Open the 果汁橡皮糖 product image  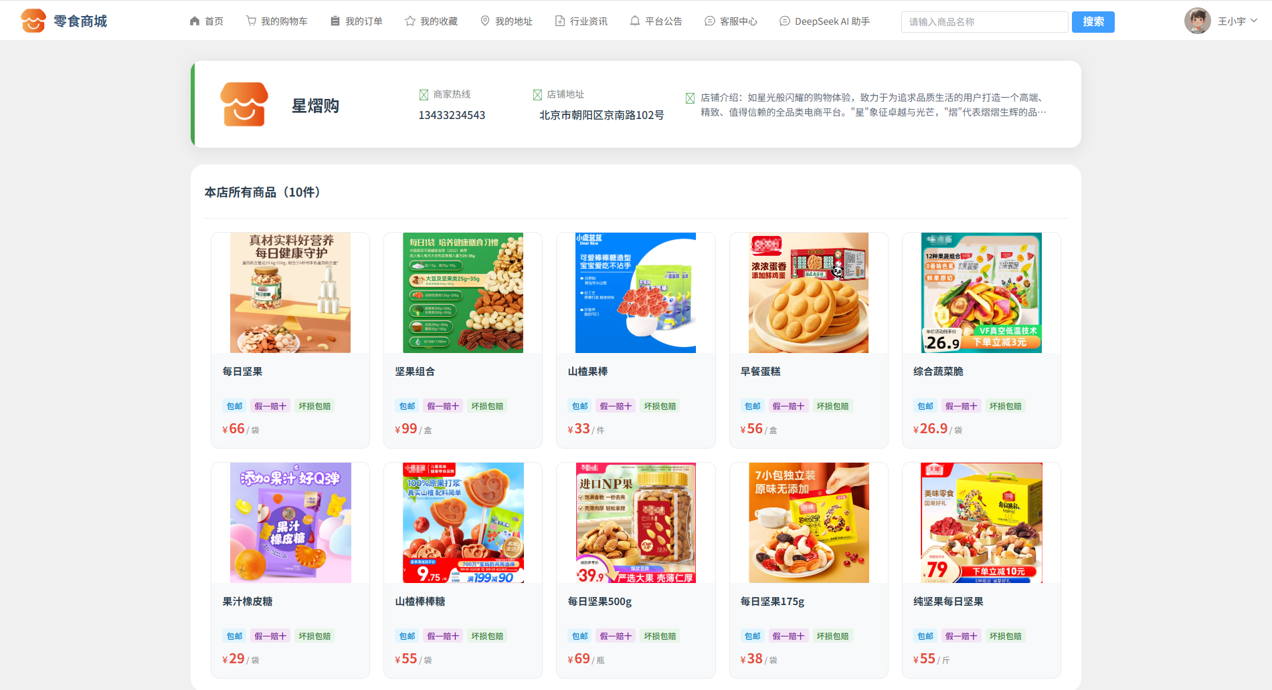pyautogui.click(x=290, y=523)
